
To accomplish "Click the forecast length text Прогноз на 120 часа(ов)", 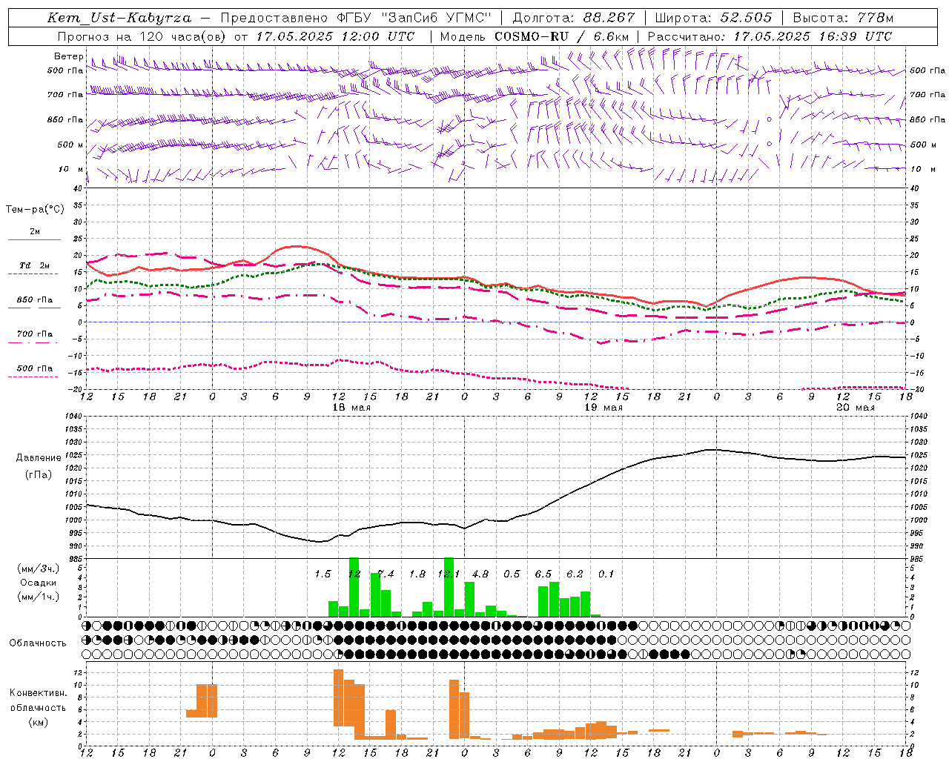I will tap(142, 36).
